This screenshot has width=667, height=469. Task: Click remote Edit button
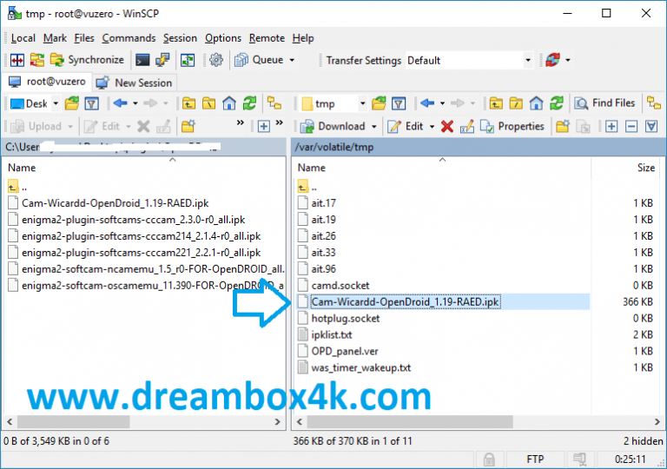(x=405, y=127)
